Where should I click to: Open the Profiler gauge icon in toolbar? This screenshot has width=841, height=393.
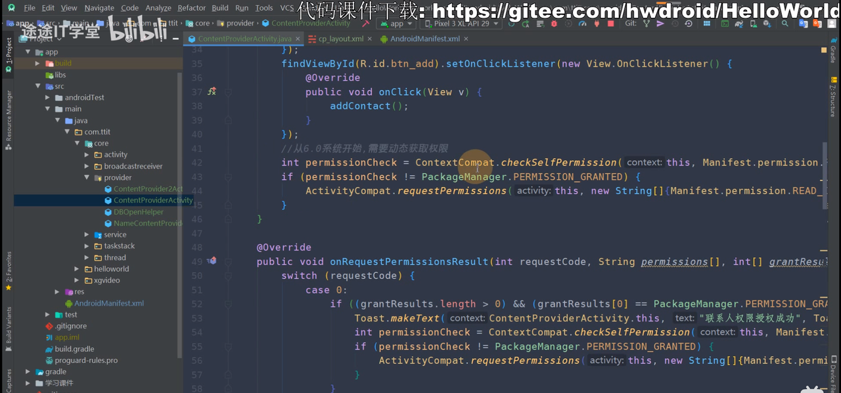pos(582,24)
